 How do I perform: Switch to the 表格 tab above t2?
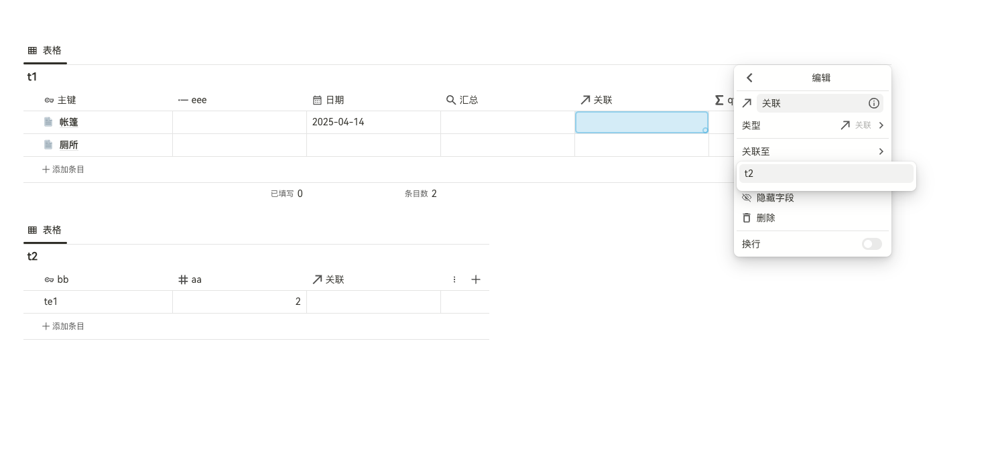pos(45,230)
